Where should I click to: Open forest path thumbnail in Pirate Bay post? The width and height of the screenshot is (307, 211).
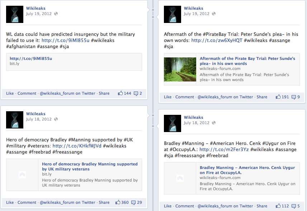coord(180,69)
